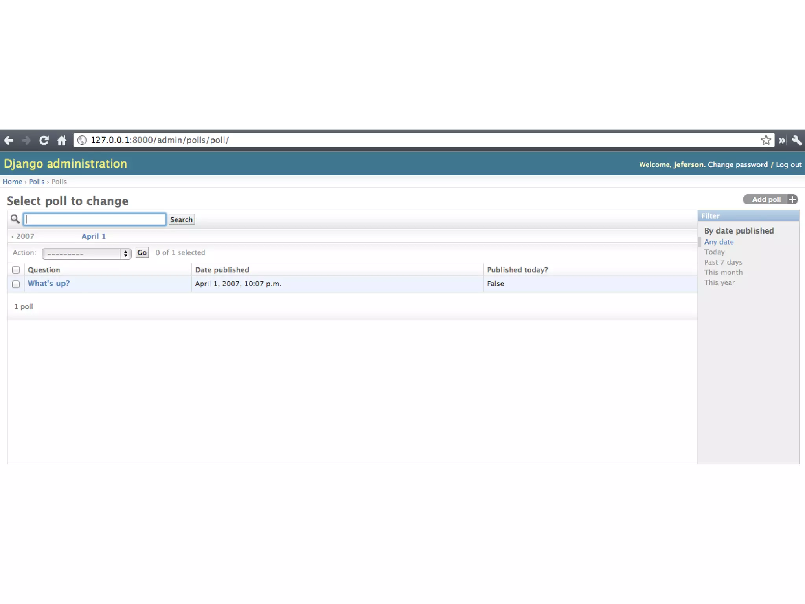Screen dimensions: 805x604
Task: Click the Log out link
Action: tap(788, 165)
